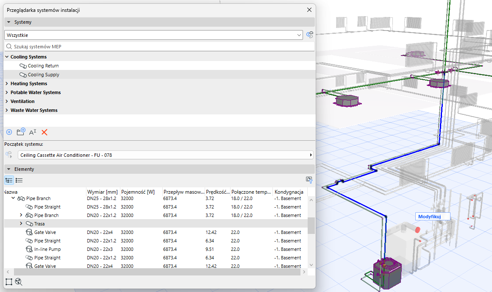Screen dimensions: 492x292
Task: Expand the Ventilation group
Action: pos(7,101)
